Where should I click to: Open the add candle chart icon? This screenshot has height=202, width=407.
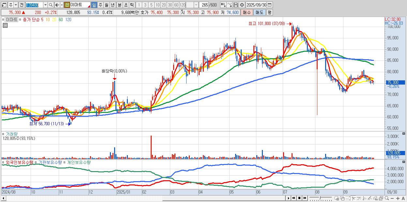pyautogui.click(x=223, y=5)
